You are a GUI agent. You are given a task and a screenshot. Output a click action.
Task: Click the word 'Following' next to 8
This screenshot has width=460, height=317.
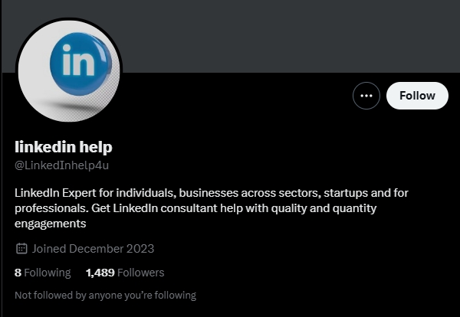[48, 273]
